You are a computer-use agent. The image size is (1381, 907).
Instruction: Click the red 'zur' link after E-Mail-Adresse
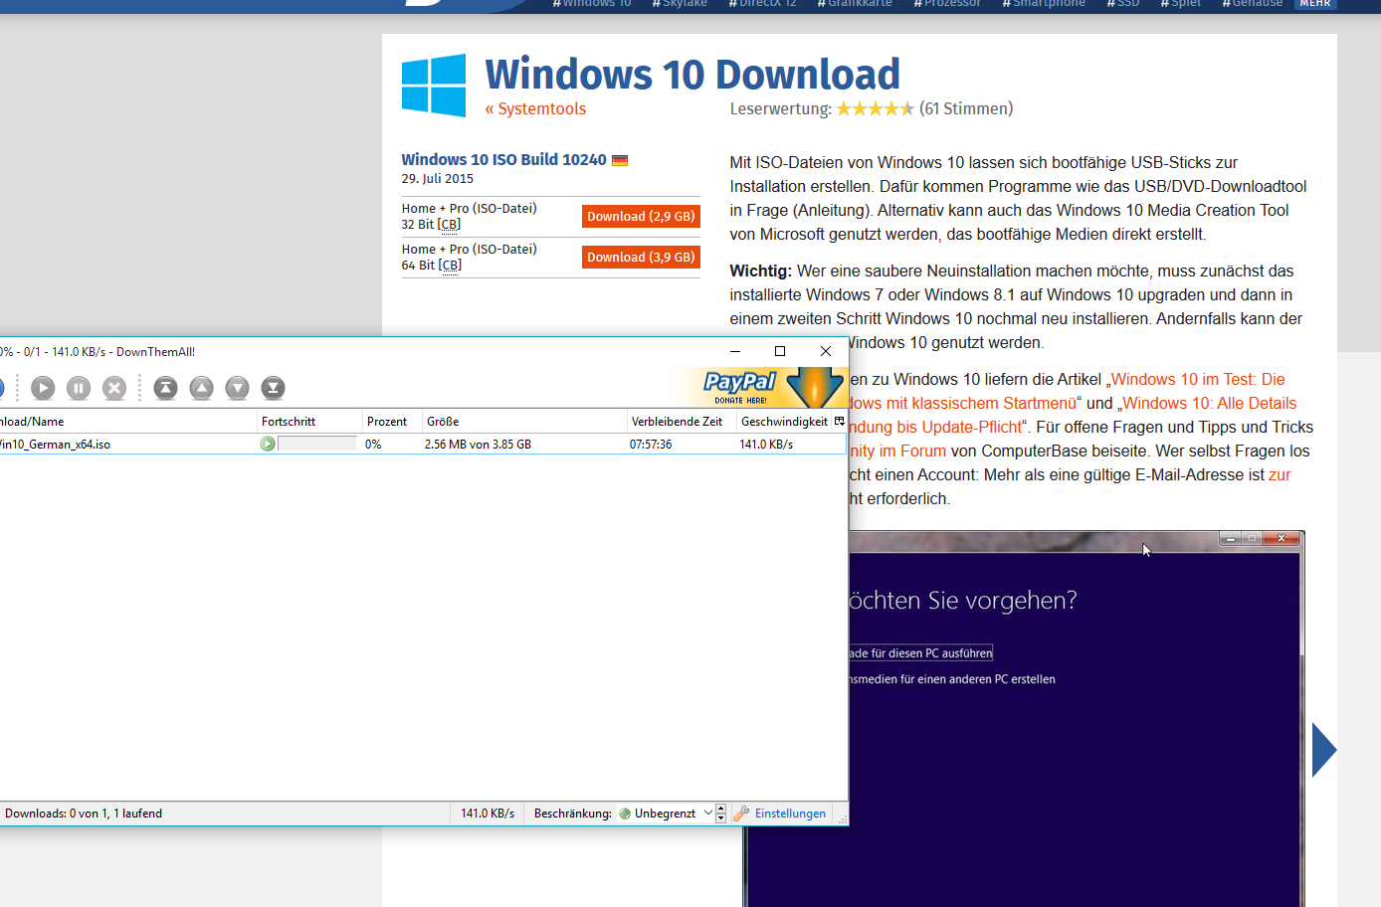[x=1280, y=474]
